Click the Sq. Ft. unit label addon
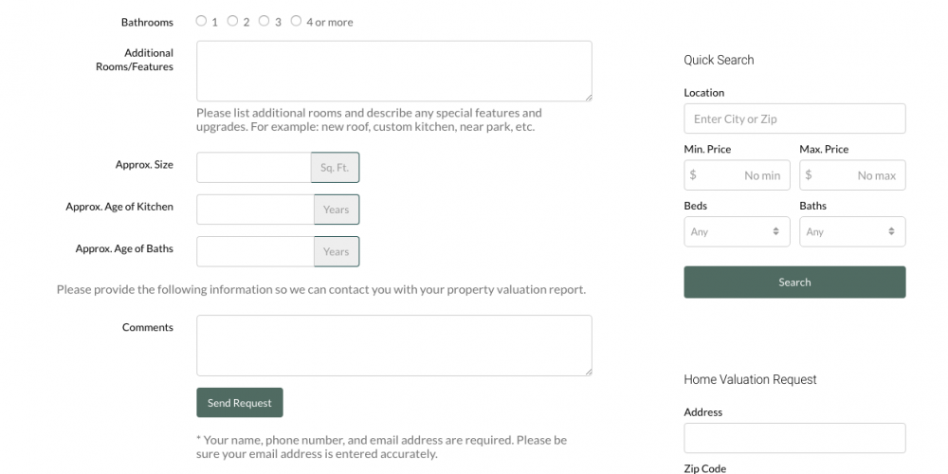 [335, 168]
